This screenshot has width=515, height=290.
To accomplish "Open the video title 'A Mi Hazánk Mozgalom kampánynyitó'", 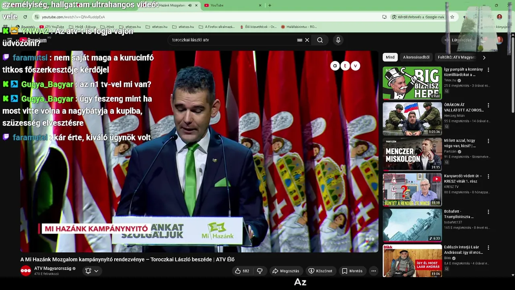I will tap(128, 259).
